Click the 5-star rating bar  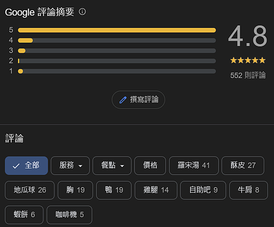click(x=117, y=30)
